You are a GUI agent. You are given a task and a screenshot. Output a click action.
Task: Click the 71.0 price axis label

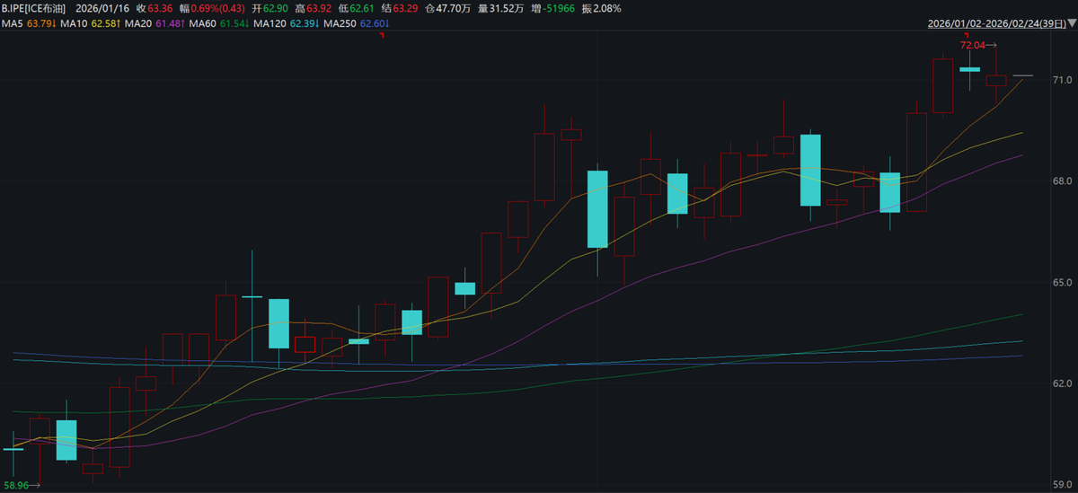1063,80
